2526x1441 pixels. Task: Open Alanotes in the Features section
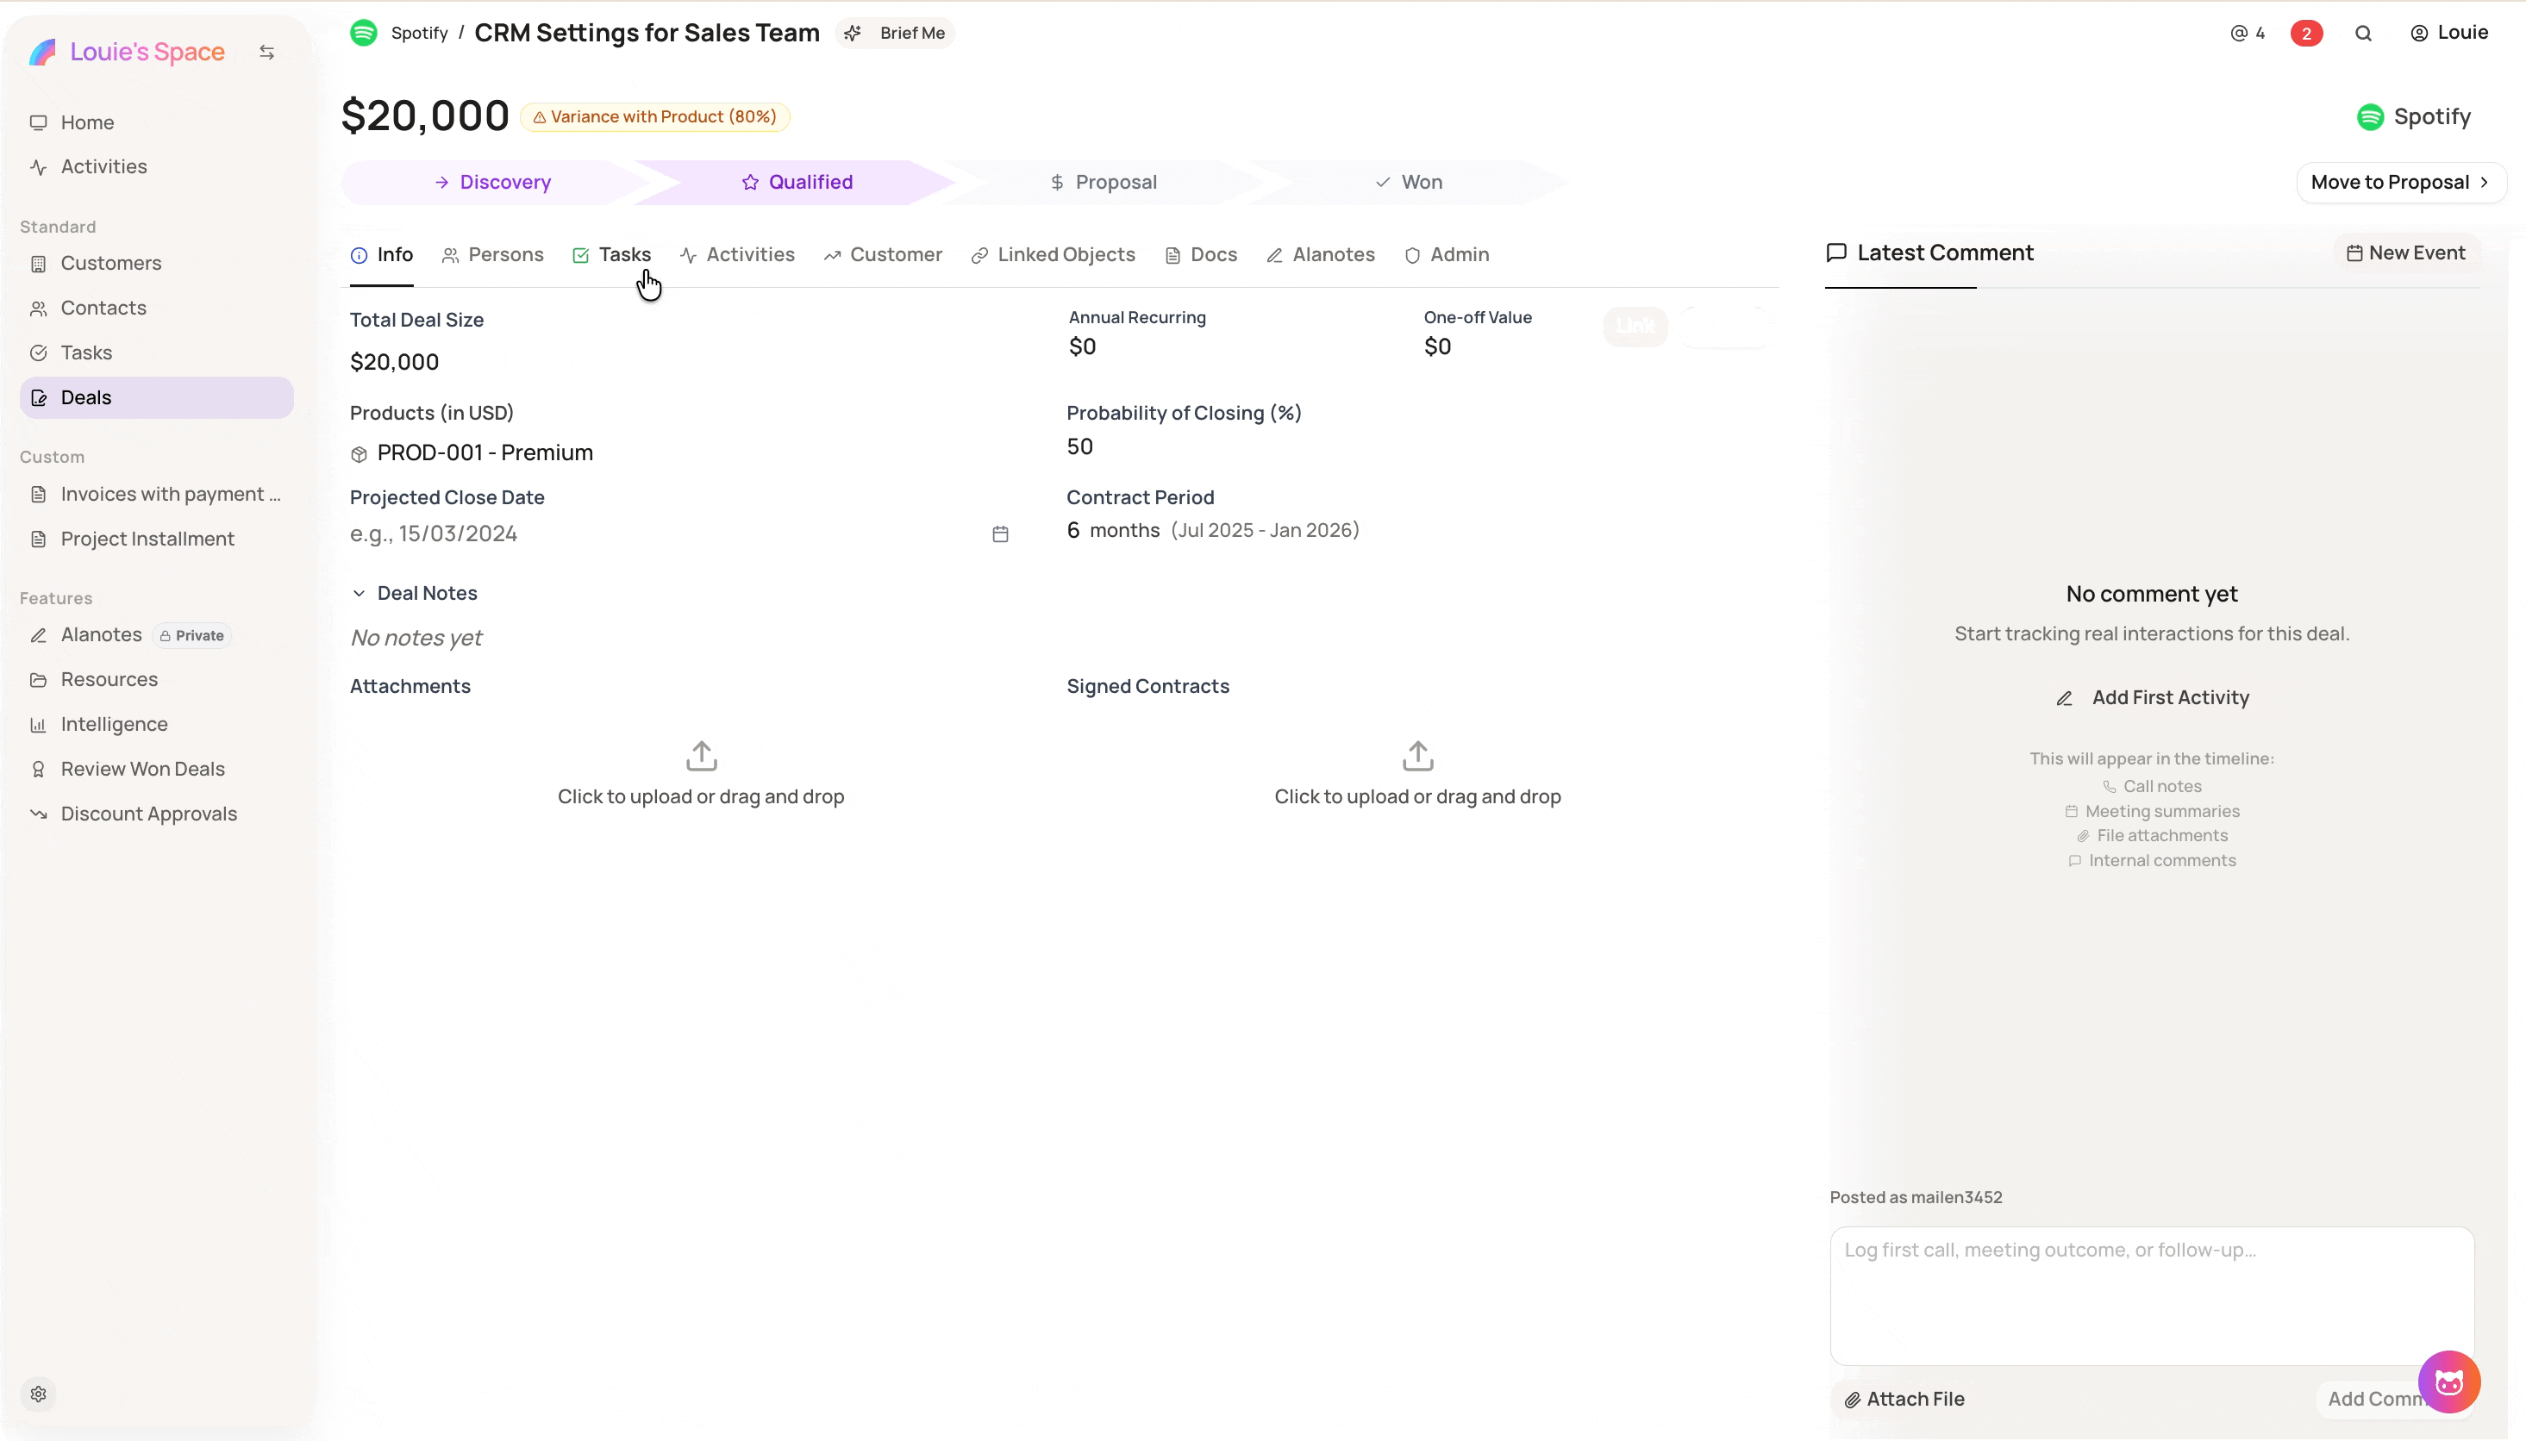(x=156, y=634)
